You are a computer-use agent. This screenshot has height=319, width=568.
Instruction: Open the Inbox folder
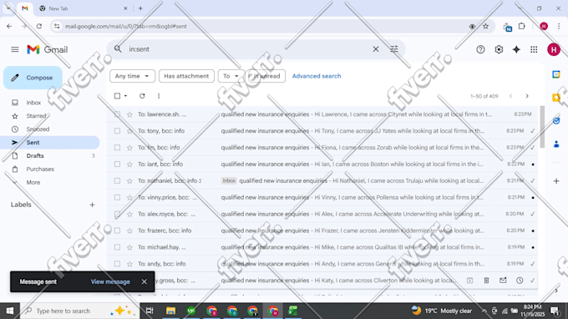(x=33, y=103)
